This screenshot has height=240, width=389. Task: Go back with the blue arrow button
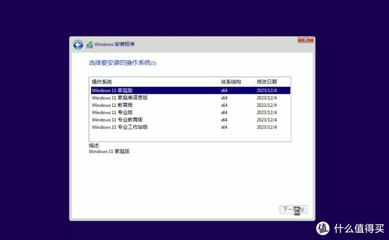78,45
